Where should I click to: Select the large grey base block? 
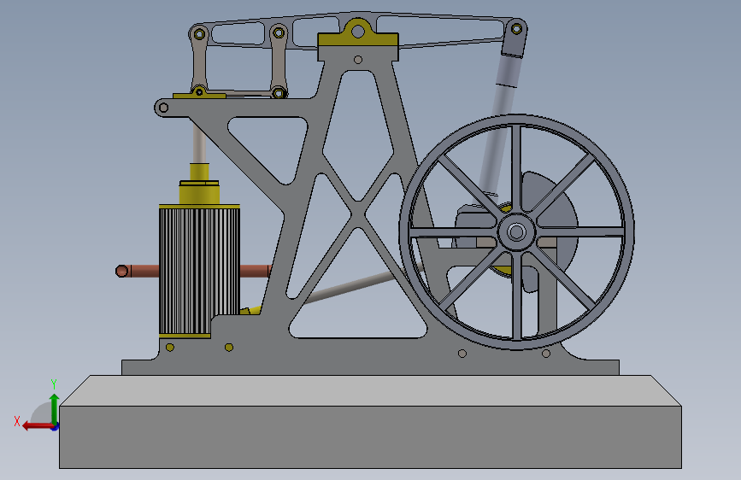click(x=370, y=422)
